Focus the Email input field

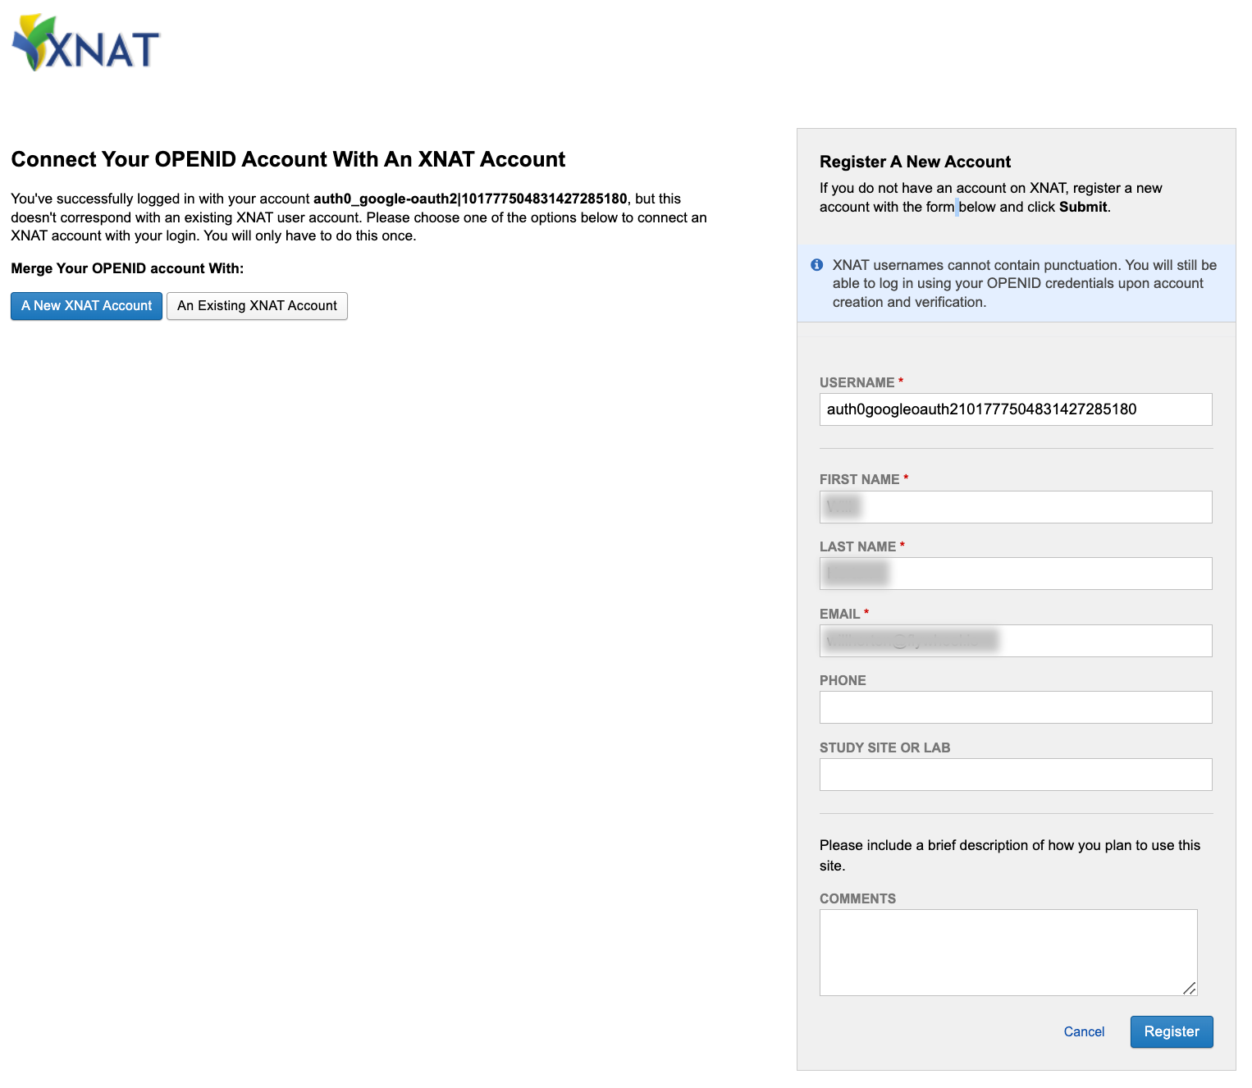1015,641
